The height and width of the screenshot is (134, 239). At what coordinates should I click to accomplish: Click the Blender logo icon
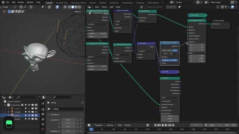(x=3, y=2)
